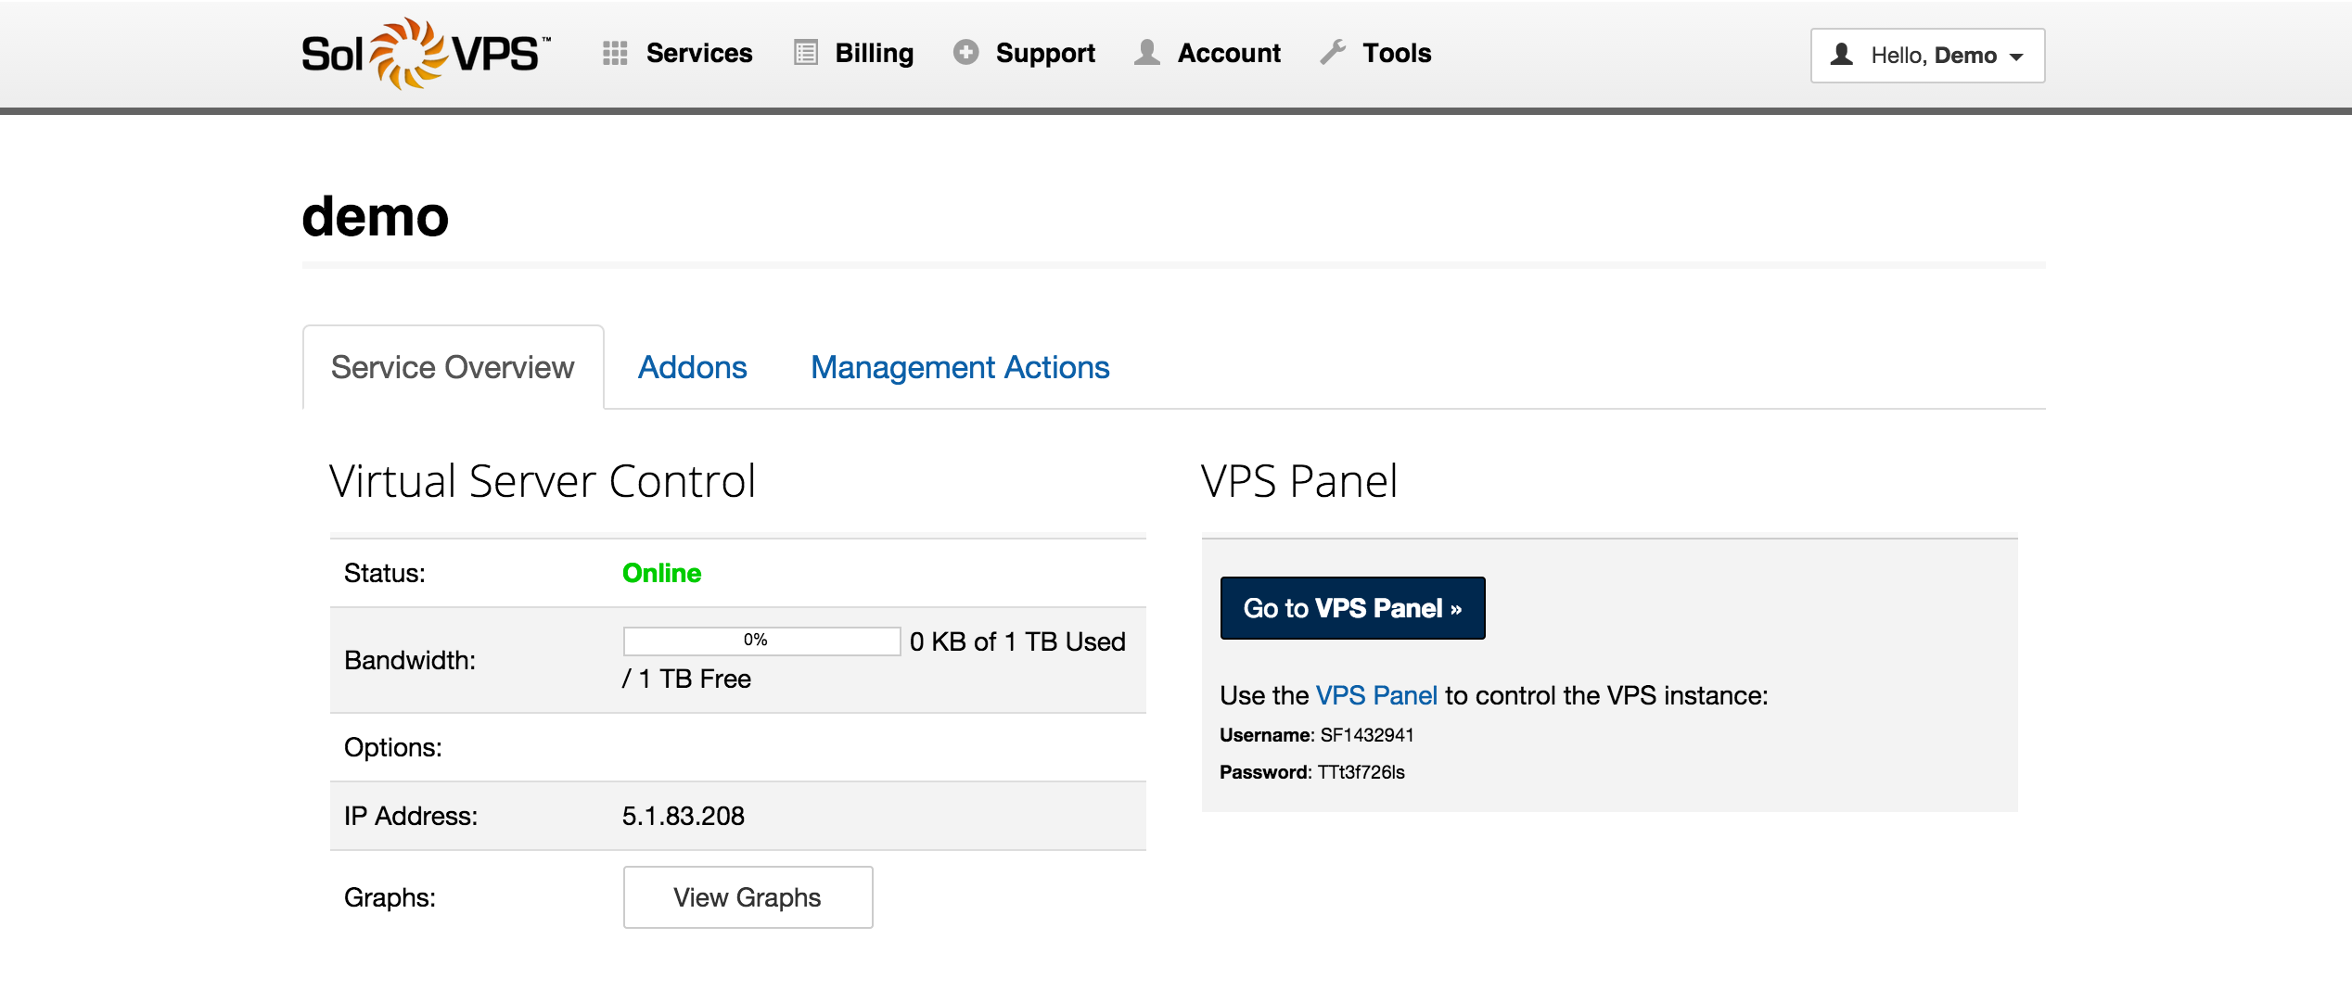Click the Services grid icon

tap(615, 53)
